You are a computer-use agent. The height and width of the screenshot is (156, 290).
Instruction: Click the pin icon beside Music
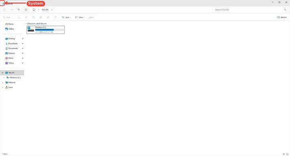click(x=23, y=58)
